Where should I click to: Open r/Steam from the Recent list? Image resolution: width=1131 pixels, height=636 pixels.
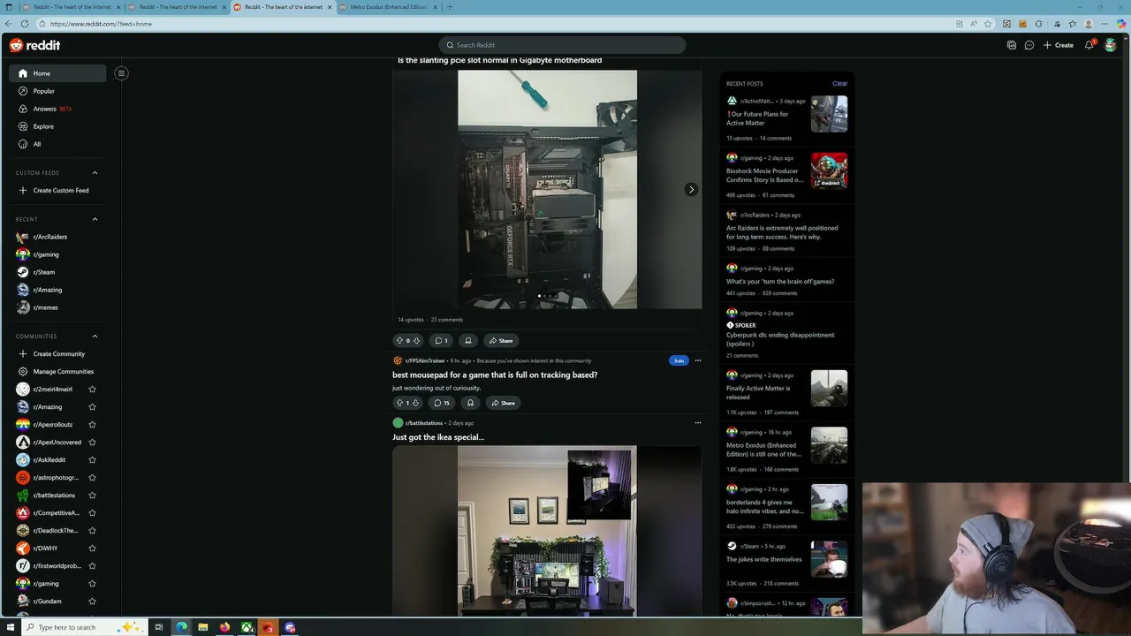click(x=58, y=272)
